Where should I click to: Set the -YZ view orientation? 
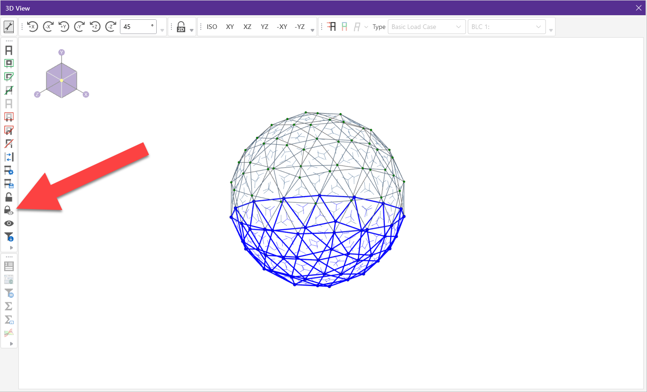coord(300,27)
